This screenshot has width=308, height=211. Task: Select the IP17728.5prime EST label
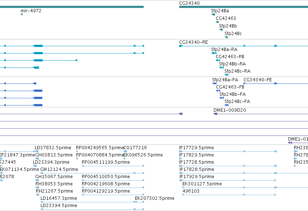[197, 162]
